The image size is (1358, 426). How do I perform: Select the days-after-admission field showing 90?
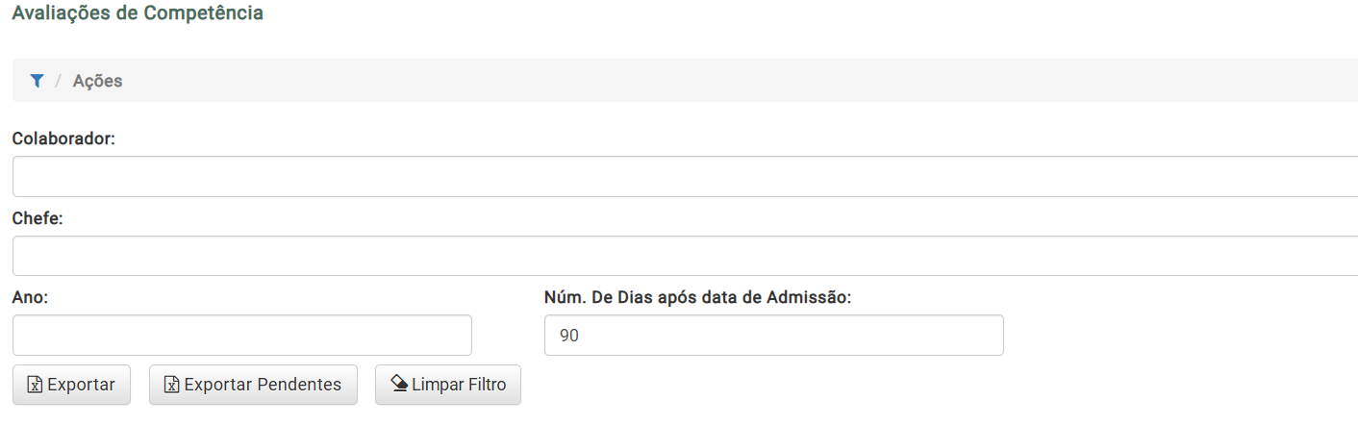pyautogui.click(x=774, y=336)
